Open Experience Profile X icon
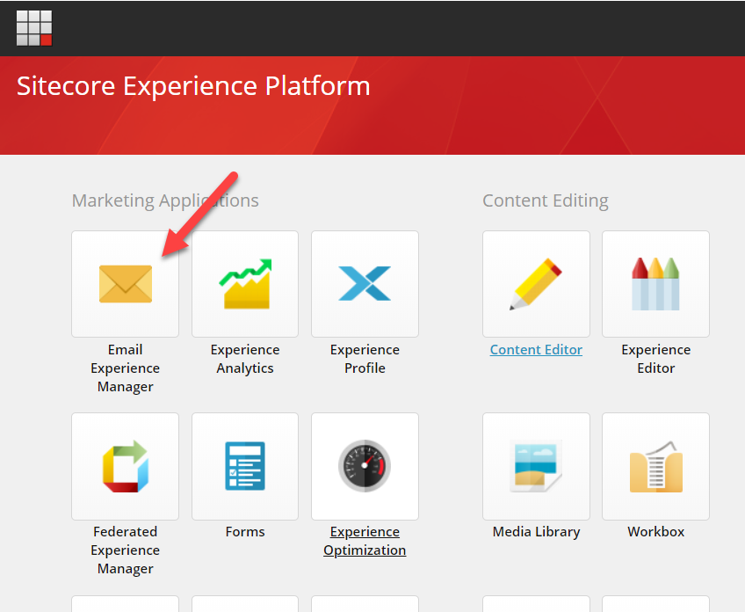This screenshot has height=612, width=745. pyautogui.click(x=365, y=284)
